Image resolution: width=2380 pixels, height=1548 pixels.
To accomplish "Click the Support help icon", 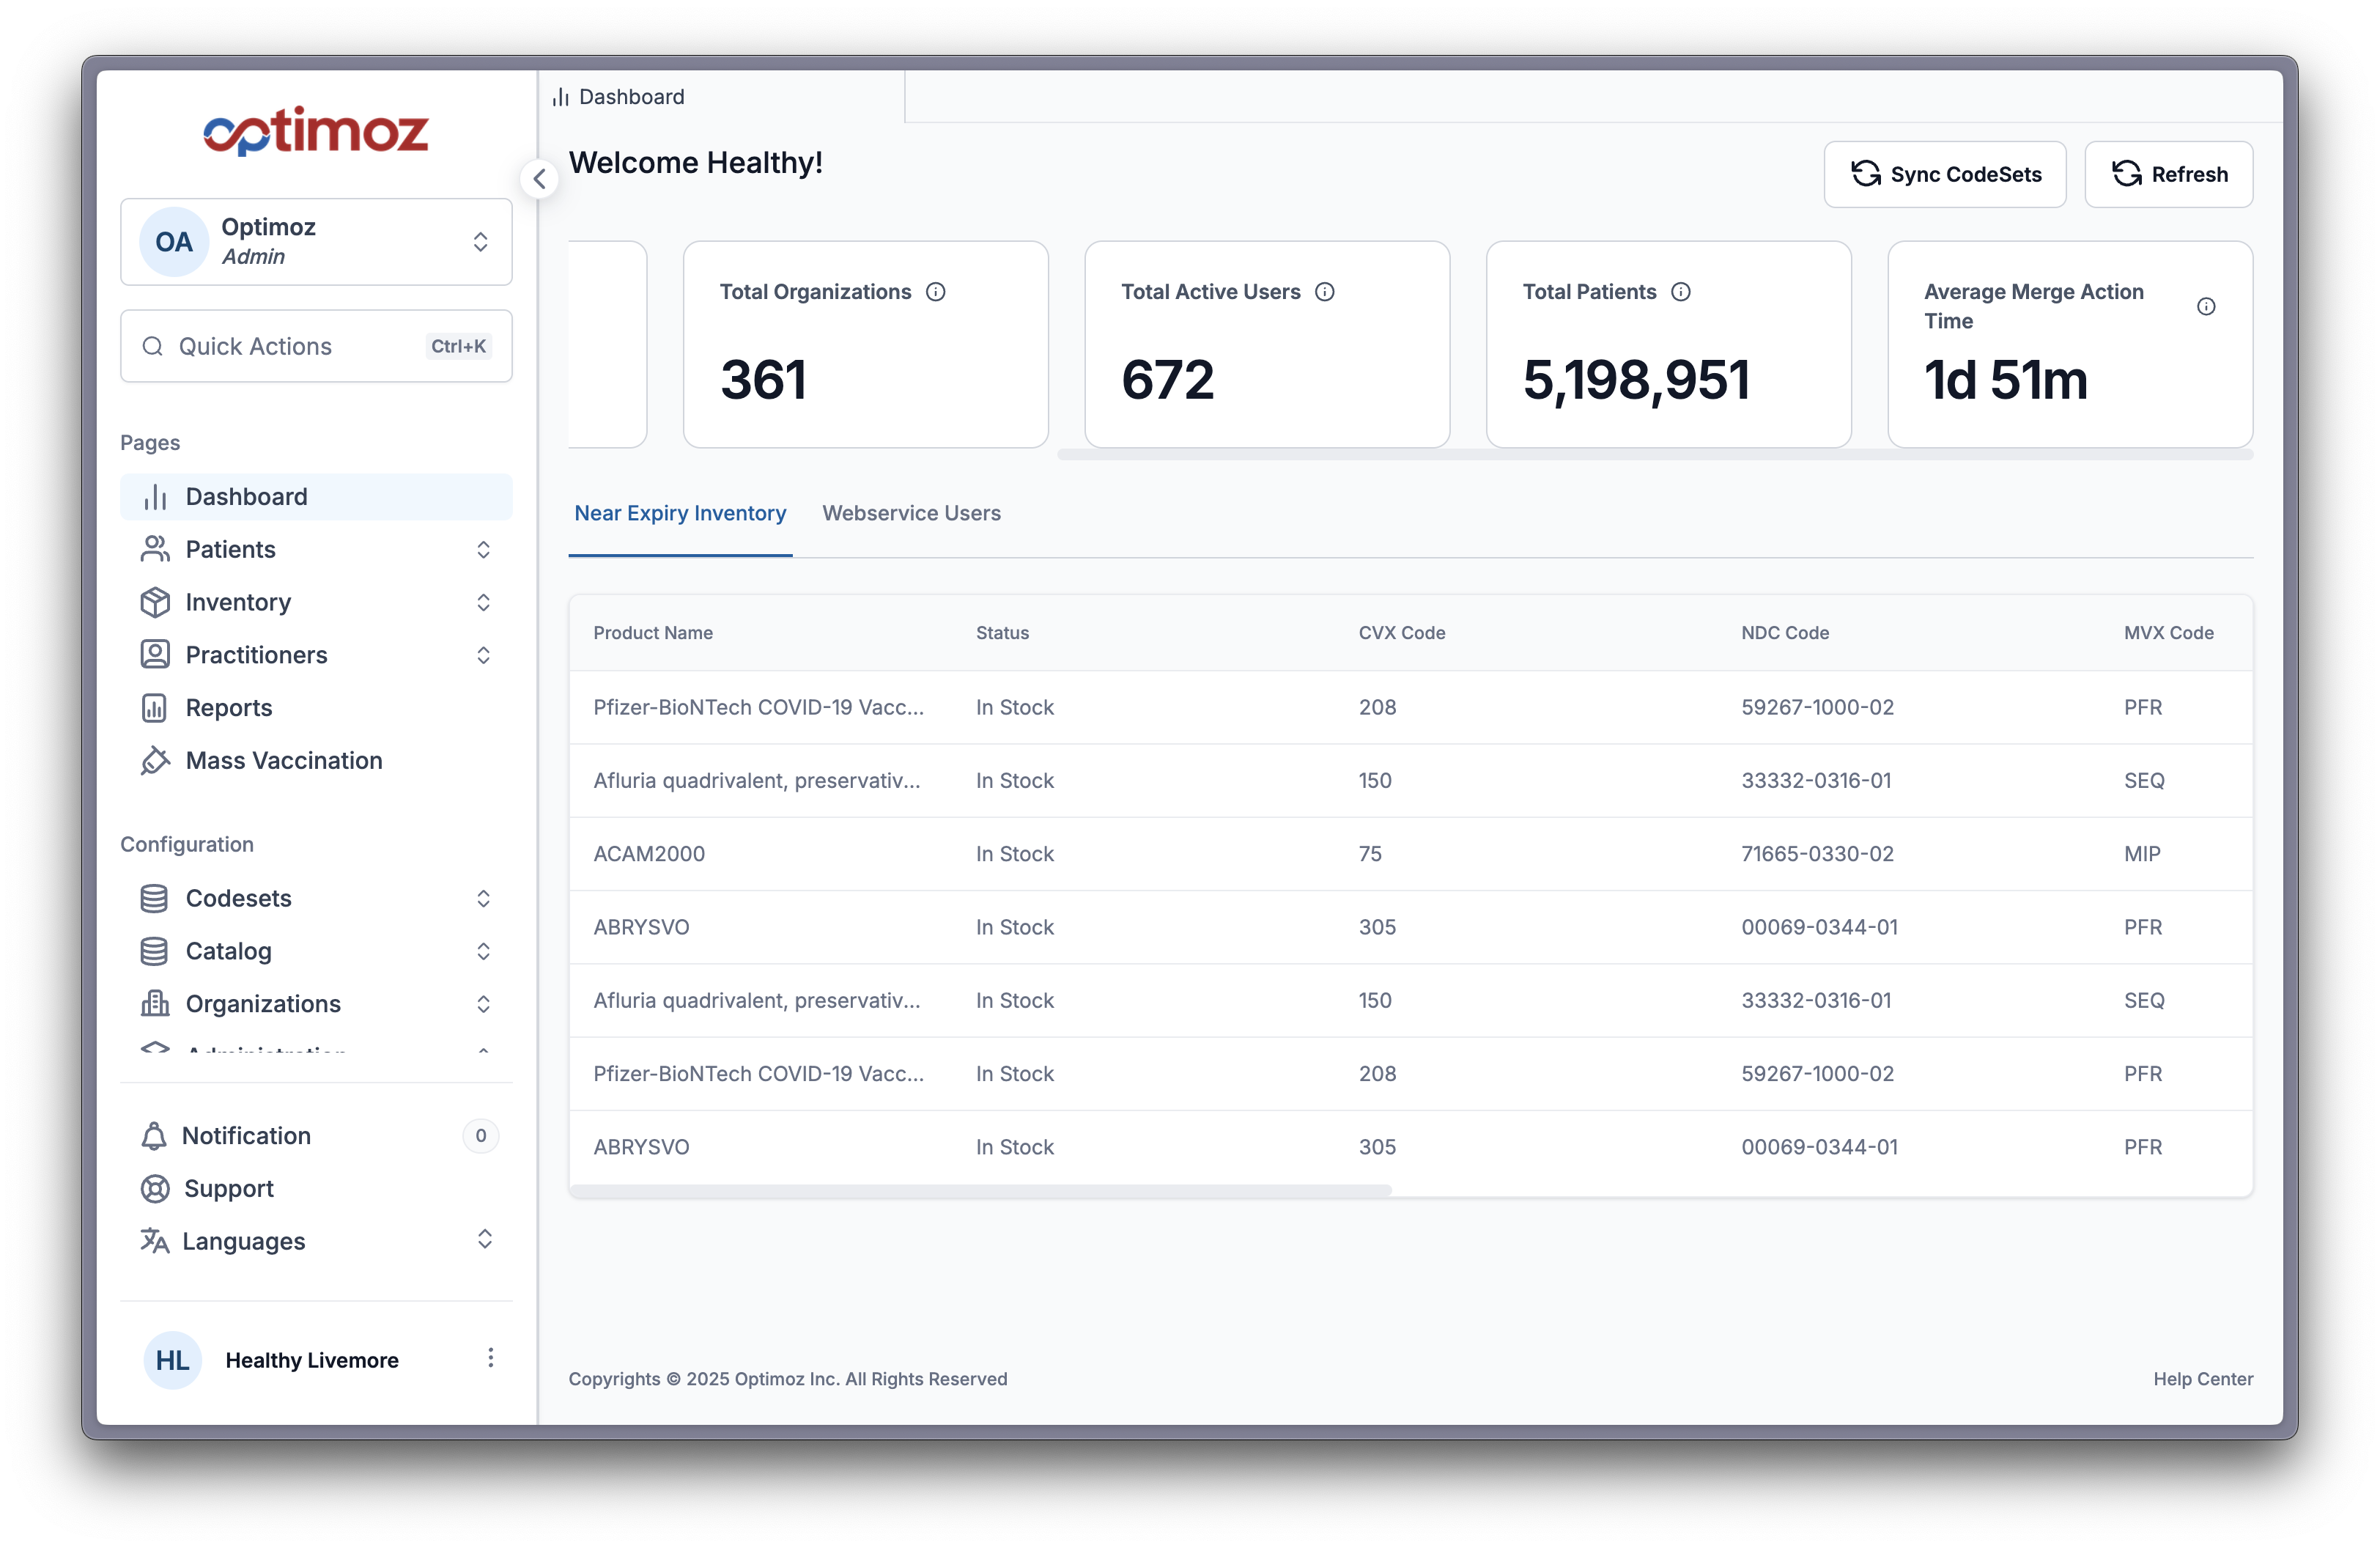I will [x=155, y=1188].
